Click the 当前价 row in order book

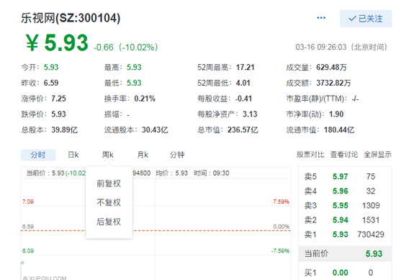pos(345,253)
